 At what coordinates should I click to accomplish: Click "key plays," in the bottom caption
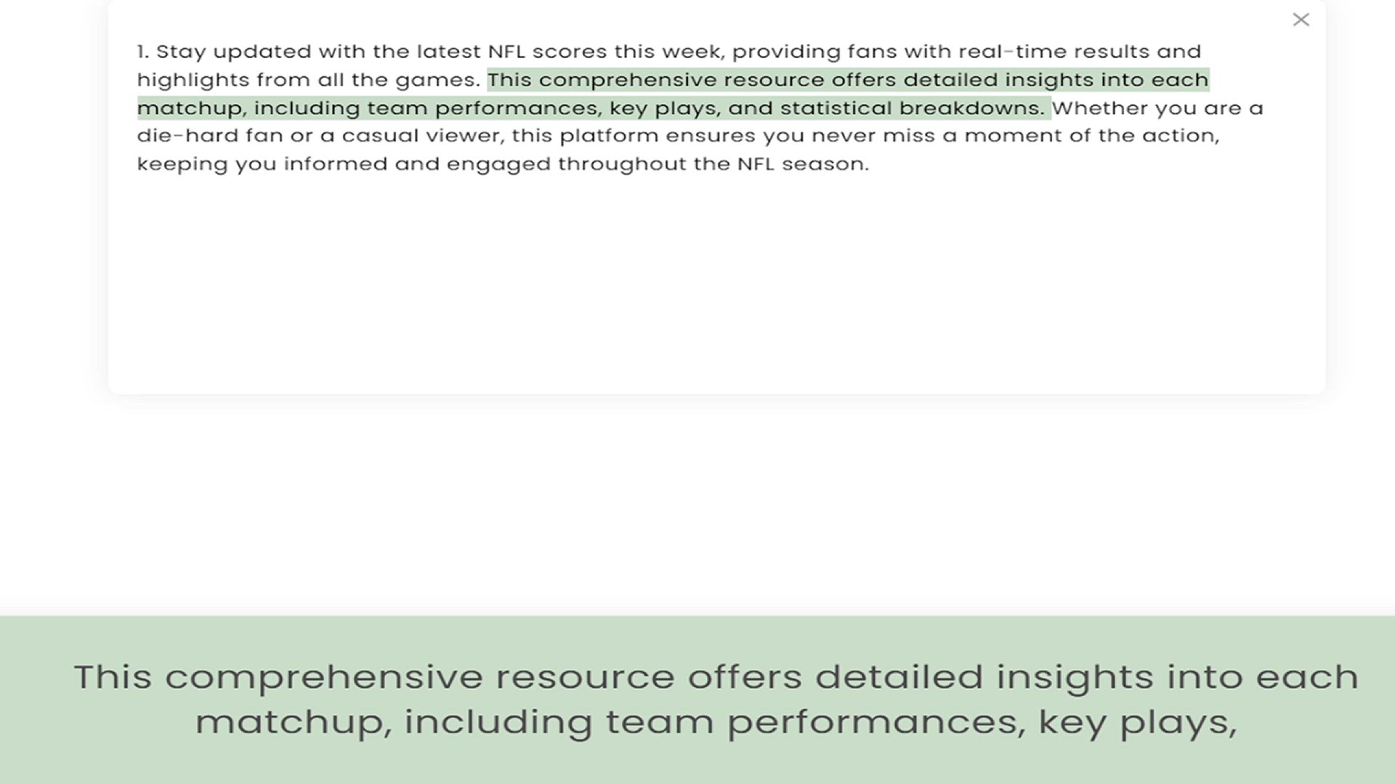pyautogui.click(x=1137, y=722)
